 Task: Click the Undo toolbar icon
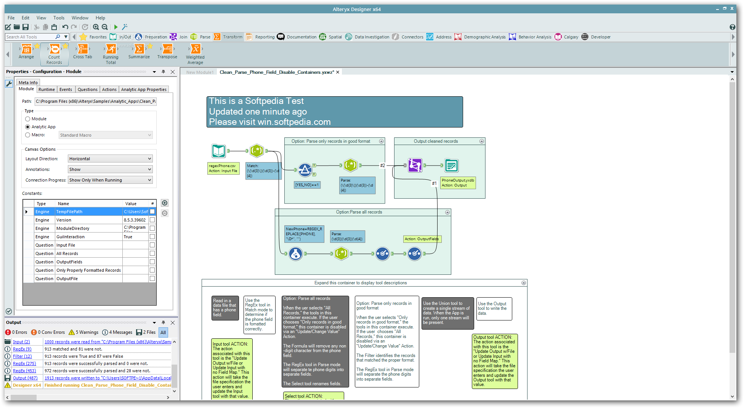pos(65,27)
